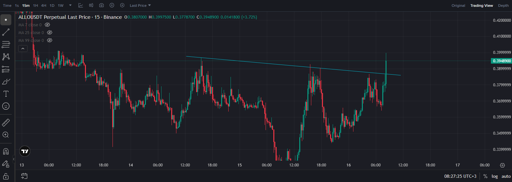Open TradingView logo link
Image resolution: width=512 pixels, height=182 pixels.
[x=25, y=151]
